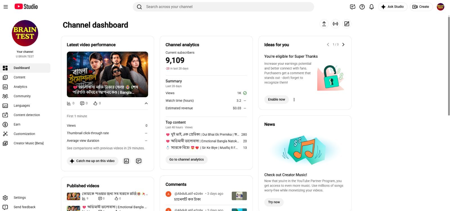Click Thumbnail click-through rate row

pos(107,133)
